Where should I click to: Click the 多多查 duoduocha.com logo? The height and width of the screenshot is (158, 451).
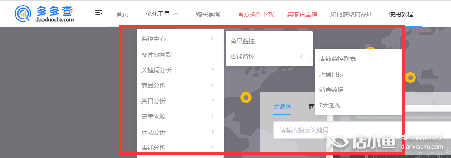[45, 14]
